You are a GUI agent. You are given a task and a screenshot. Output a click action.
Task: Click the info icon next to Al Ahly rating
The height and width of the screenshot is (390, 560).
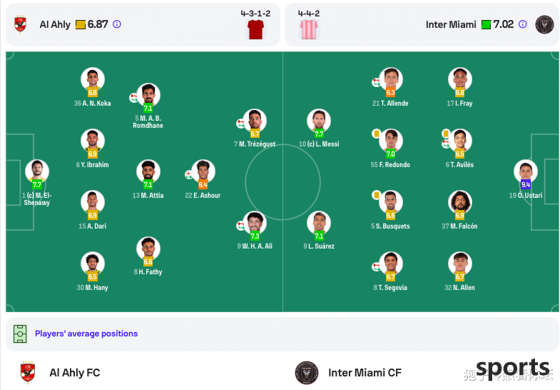[117, 24]
